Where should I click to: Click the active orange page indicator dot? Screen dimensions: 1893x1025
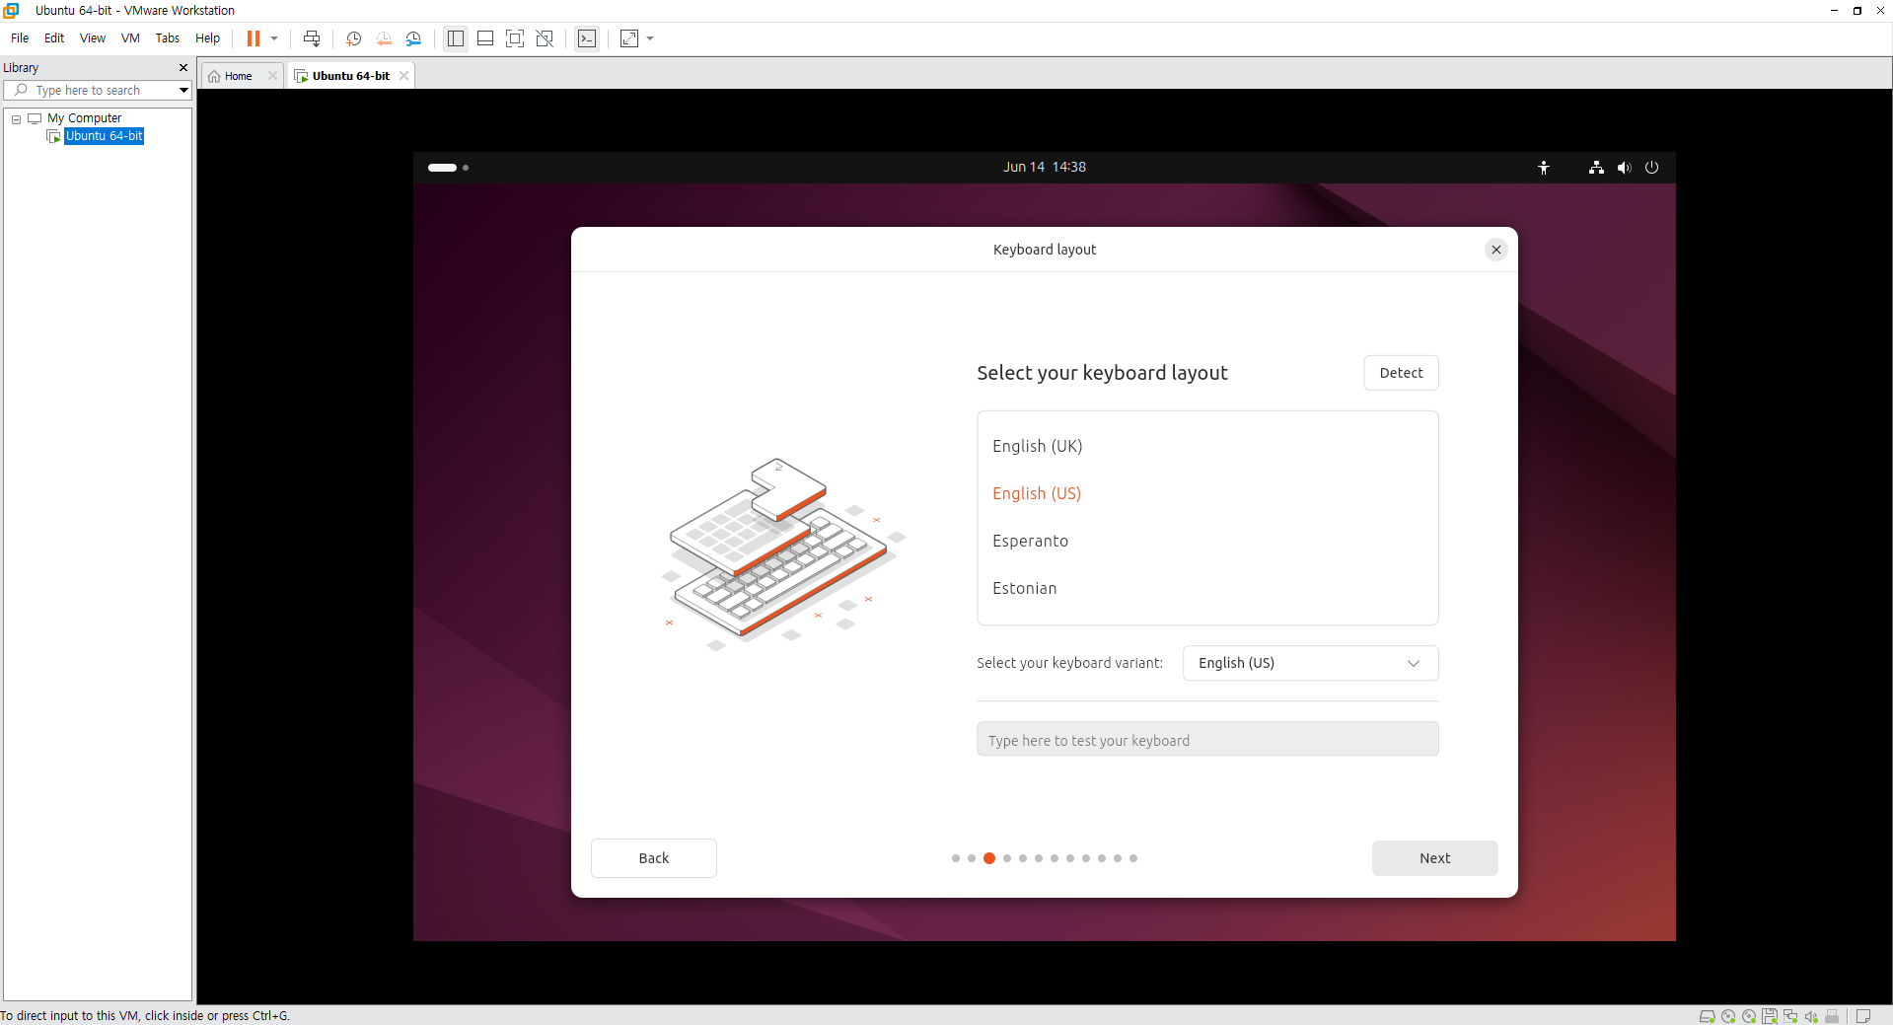click(x=989, y=858)
